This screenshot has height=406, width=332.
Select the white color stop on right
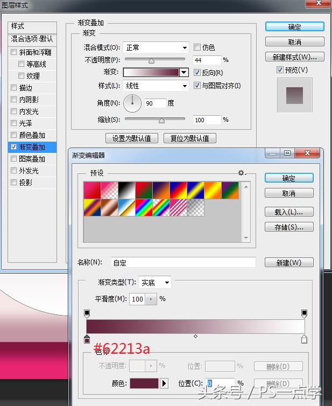pos(305,339)
